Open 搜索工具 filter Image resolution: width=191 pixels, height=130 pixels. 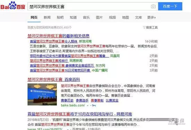[x=150, y=27]
